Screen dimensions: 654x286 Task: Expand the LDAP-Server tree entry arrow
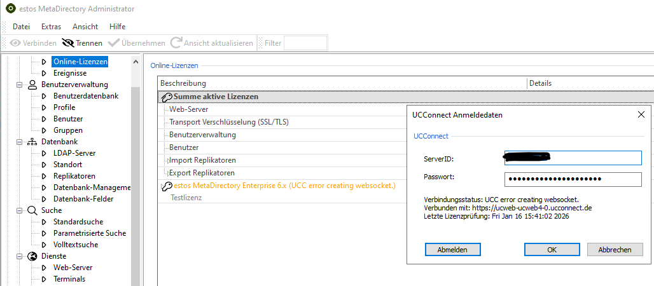tap(44, 153)
